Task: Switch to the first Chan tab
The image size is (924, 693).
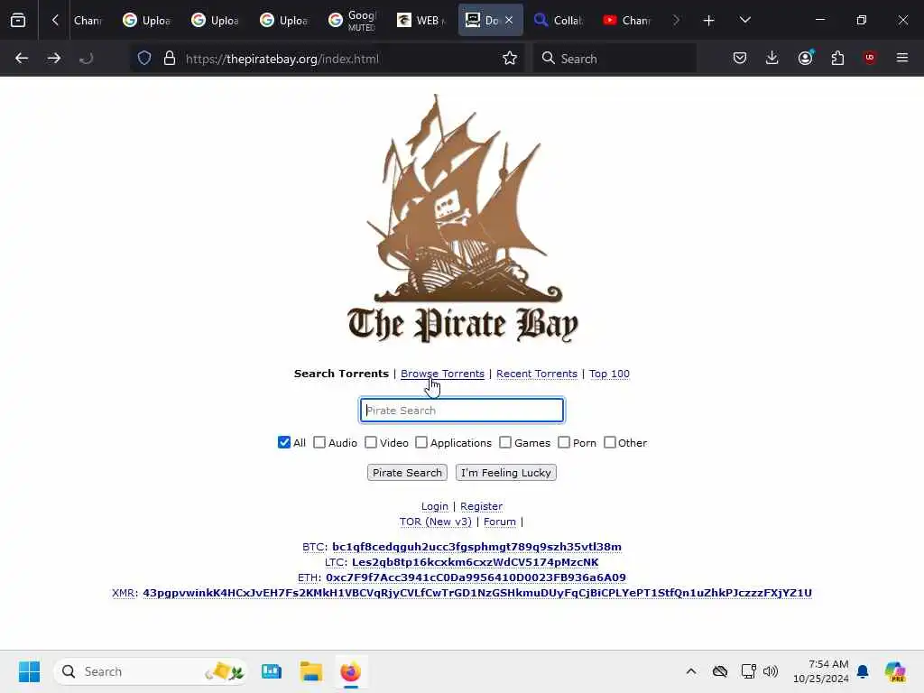Action: (x=88, y=21)
